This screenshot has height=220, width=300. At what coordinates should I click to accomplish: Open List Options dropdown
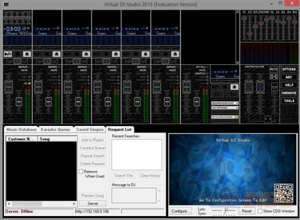225,108
